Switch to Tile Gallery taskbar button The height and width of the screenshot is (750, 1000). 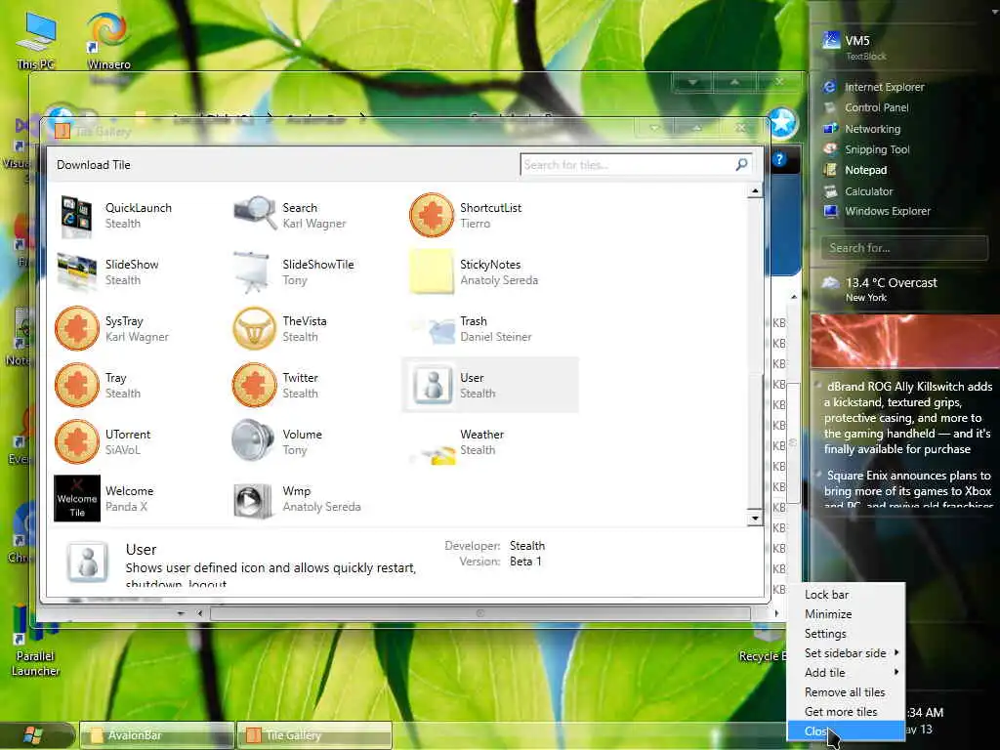[314, 735]
